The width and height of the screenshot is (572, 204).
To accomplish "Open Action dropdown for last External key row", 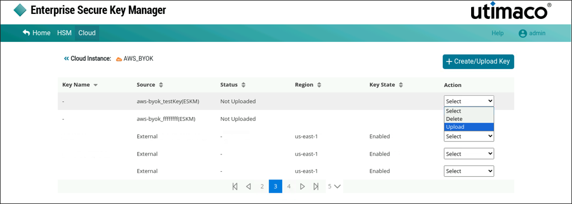I will tap(469, 171).
